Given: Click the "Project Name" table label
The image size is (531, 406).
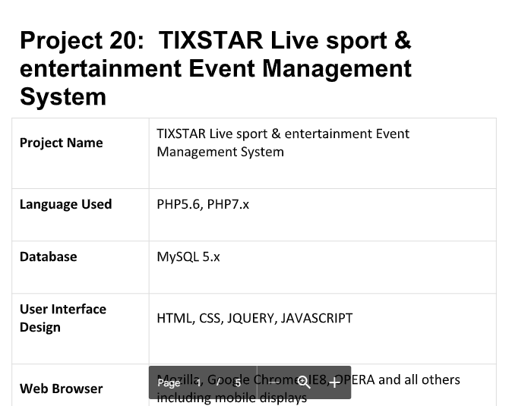Looking at the screenshot, I should pyautogui.click(x=62, y=143).
